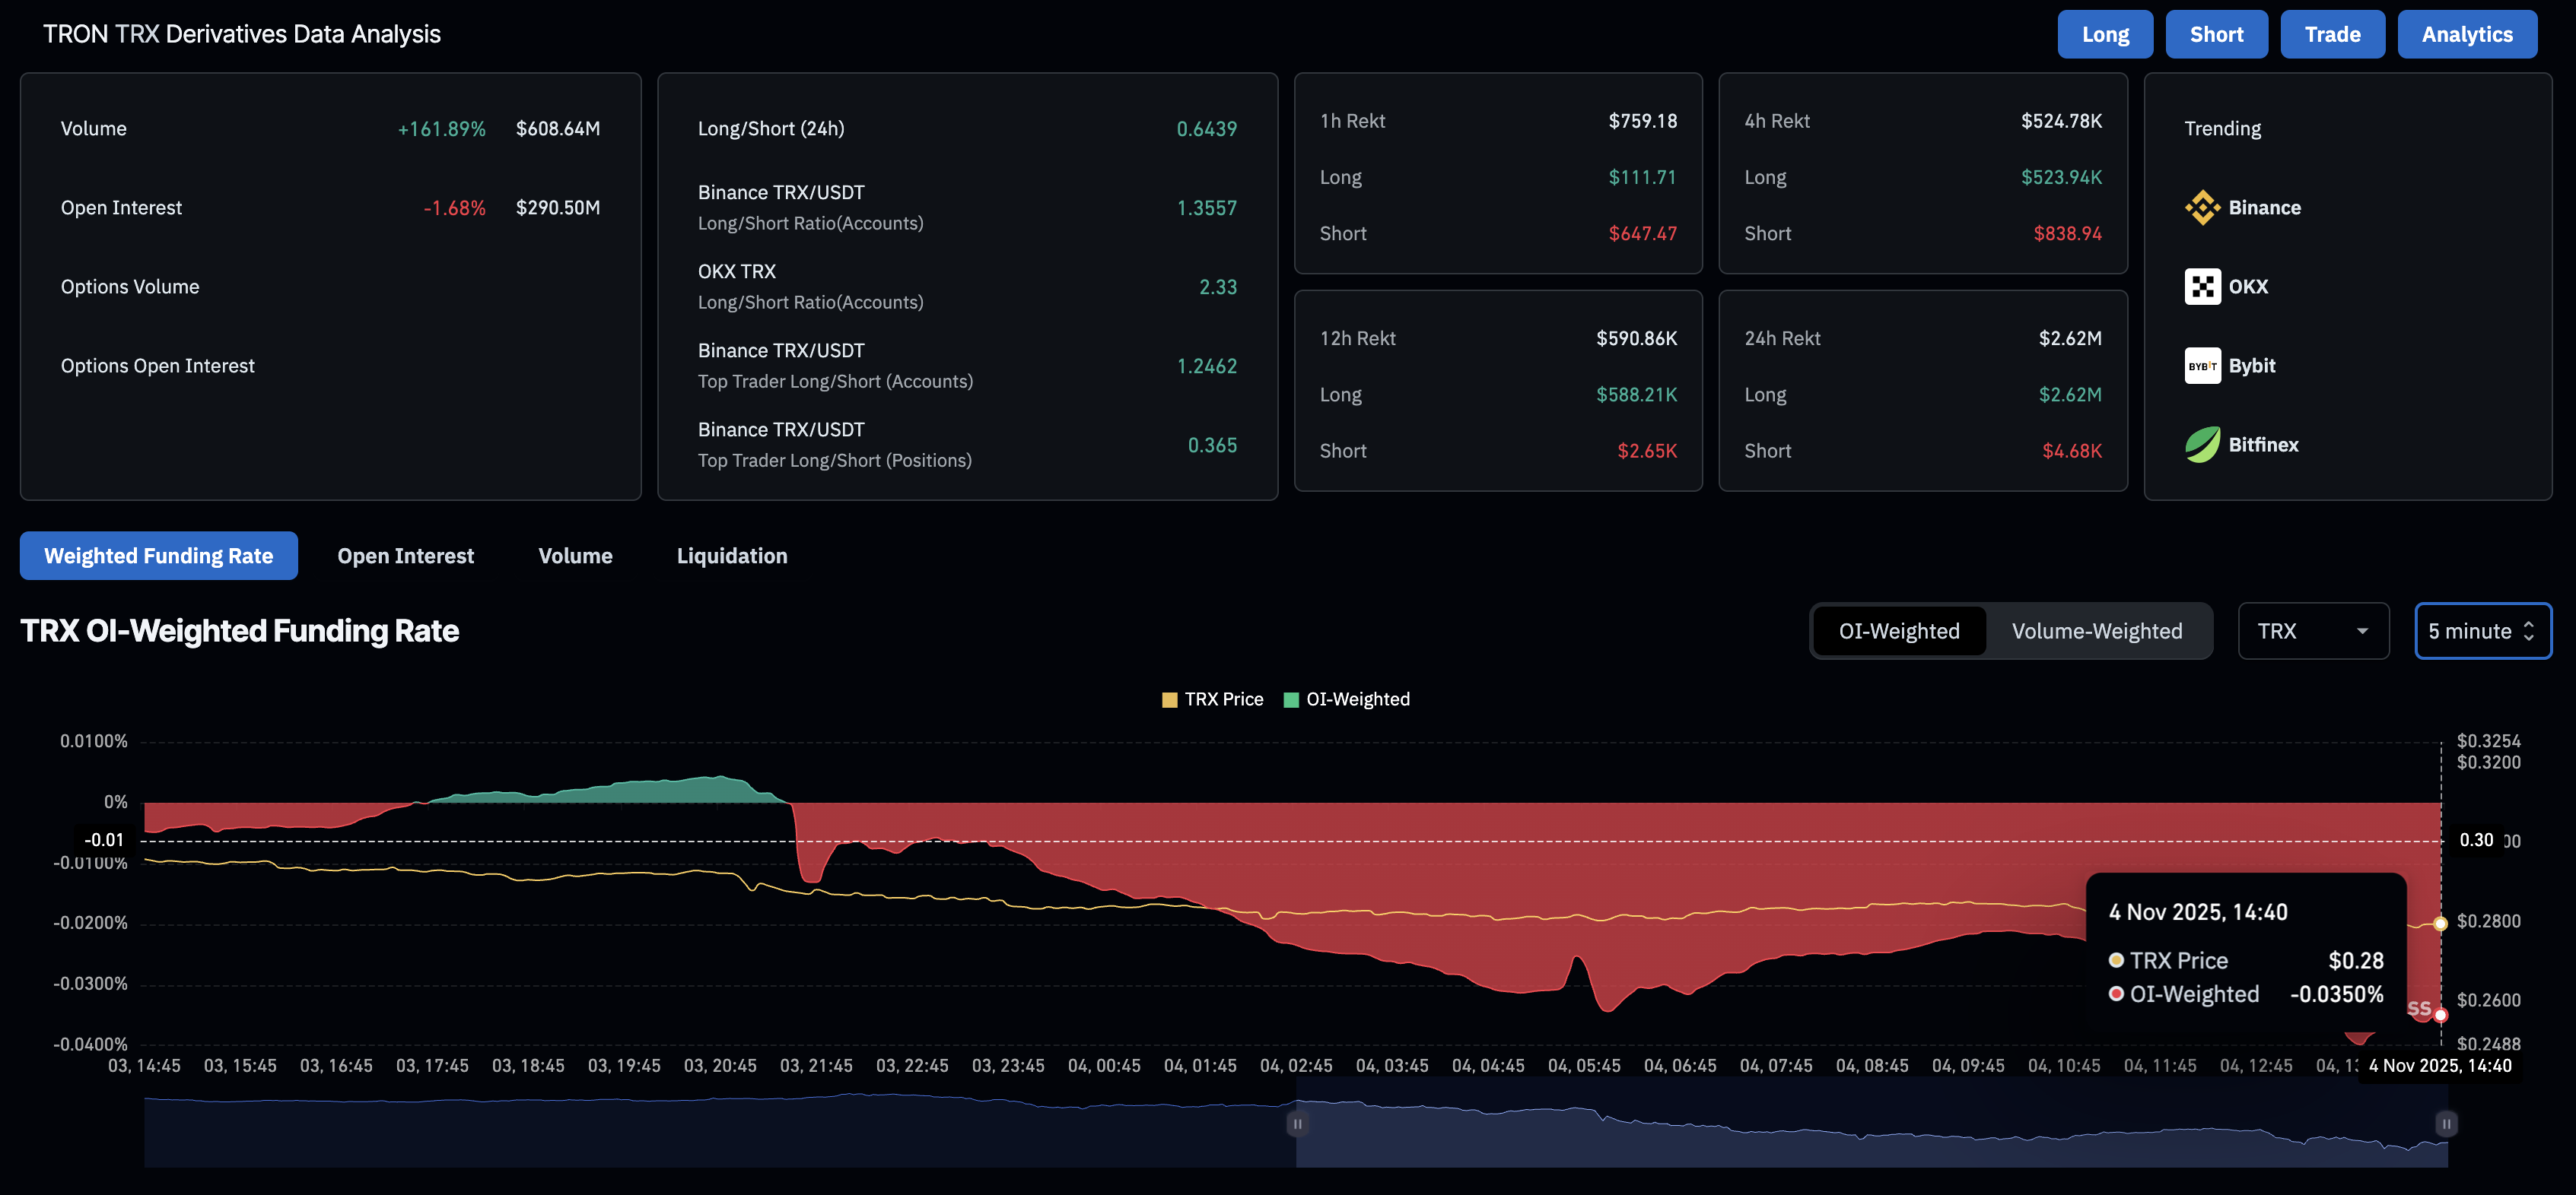The height and width of the screenshot is (1195, 2576).
Task: Open the Trade page
Action: click(x=2332, y=33)
